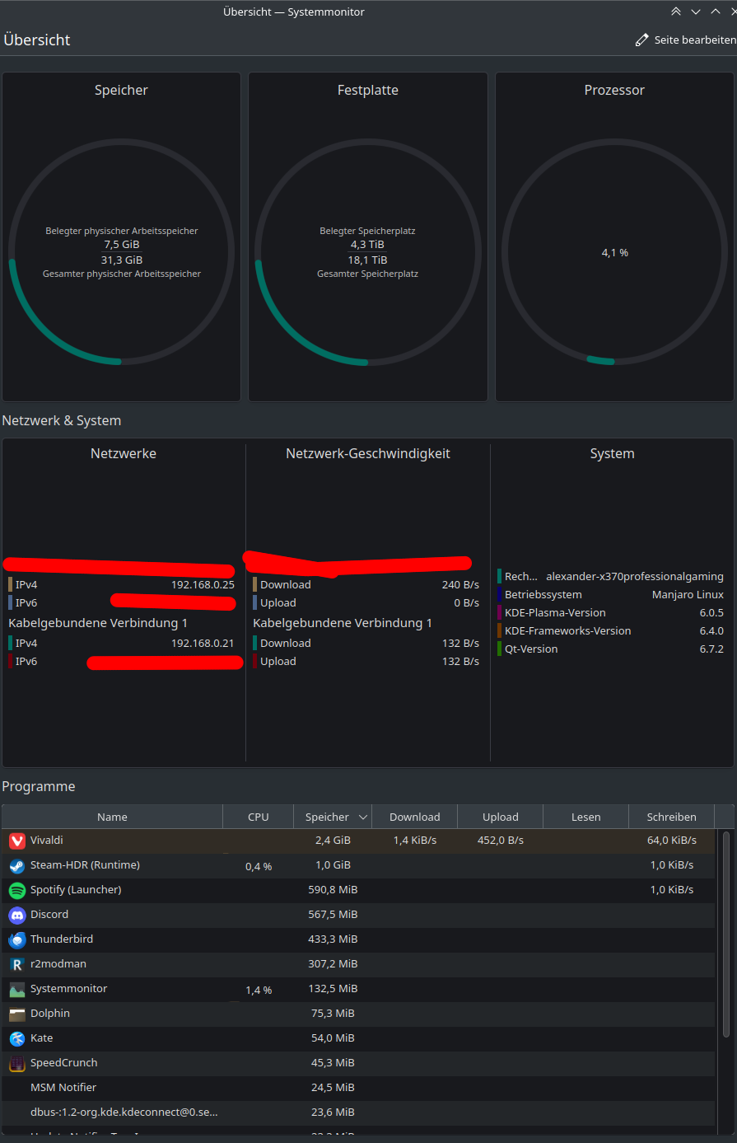Click the Prozessor usage ring chart
Screen dimensions: 737x1143
click(x=614, y=251)
